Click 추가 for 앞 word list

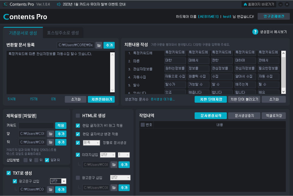pyautogui.click(x=61, y=134)
